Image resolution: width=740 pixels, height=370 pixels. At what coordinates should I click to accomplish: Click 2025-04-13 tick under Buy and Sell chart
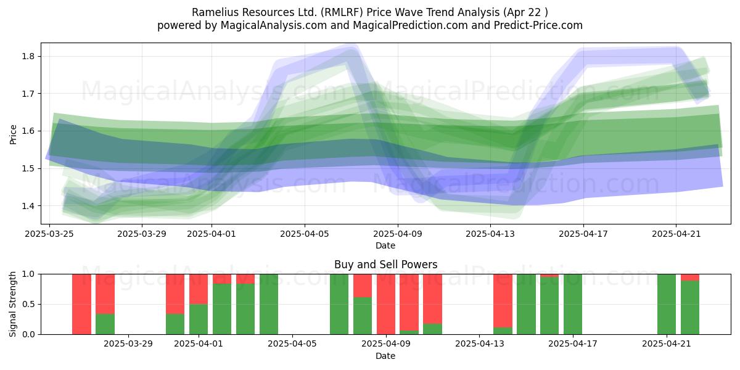[x=479, y=344]
